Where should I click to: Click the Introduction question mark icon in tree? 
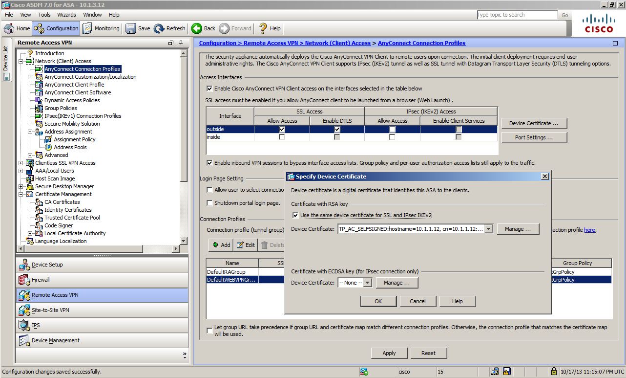[30, 53]
